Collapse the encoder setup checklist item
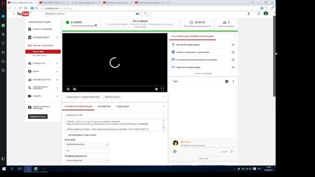 [233, 45]
